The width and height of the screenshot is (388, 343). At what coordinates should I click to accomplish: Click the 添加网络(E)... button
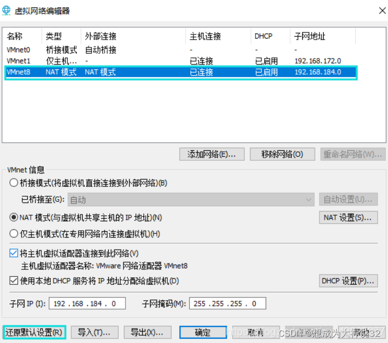(212, 154)
